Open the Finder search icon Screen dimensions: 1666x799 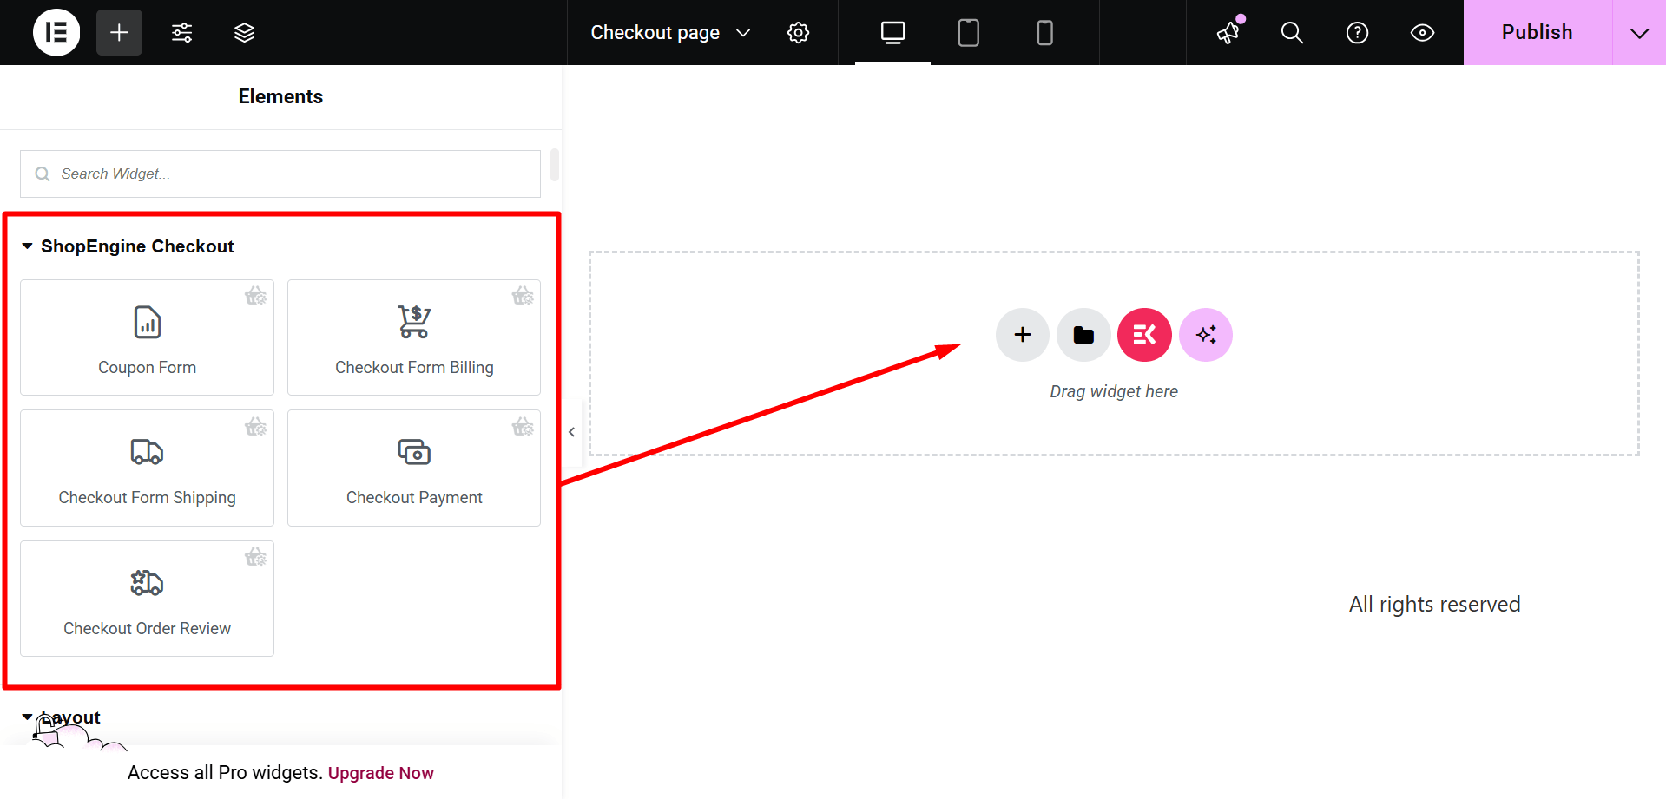1291,32
